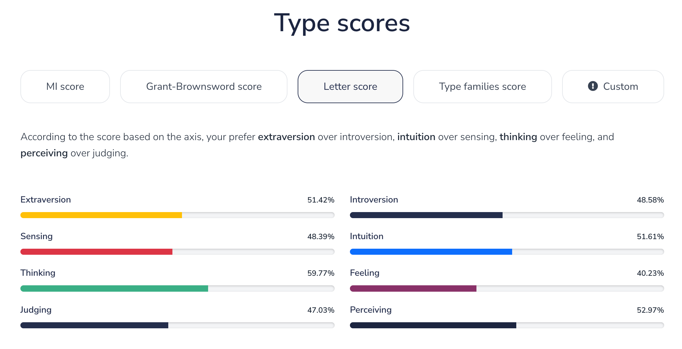The width and height of the screenshot is (682, 349).
Task: Click the Perceiving 52.97% value
Action: click(650, 310)
